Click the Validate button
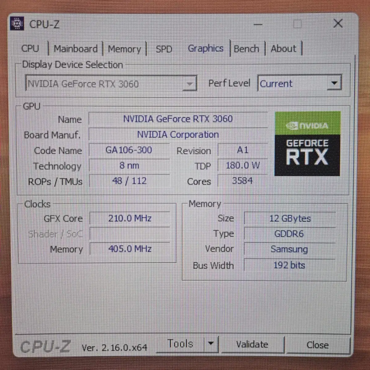Screen dimensions: 370x370 [252, 344]
